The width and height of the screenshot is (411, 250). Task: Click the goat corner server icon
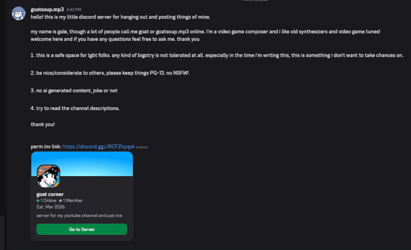49,176
